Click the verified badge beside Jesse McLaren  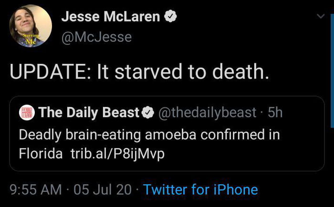pos(170,17)
